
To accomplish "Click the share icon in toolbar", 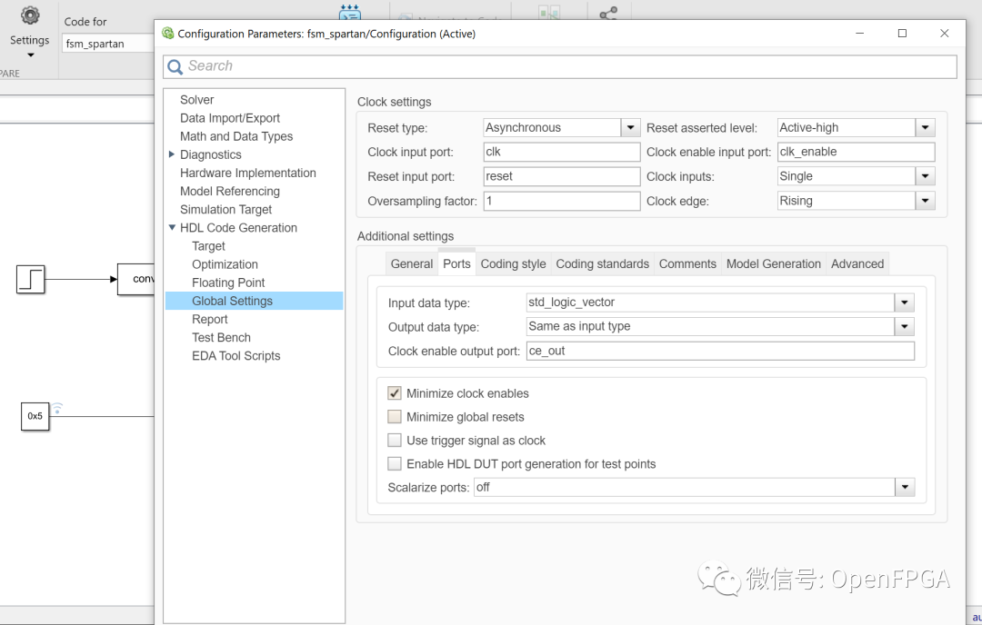I will [608, 13].
